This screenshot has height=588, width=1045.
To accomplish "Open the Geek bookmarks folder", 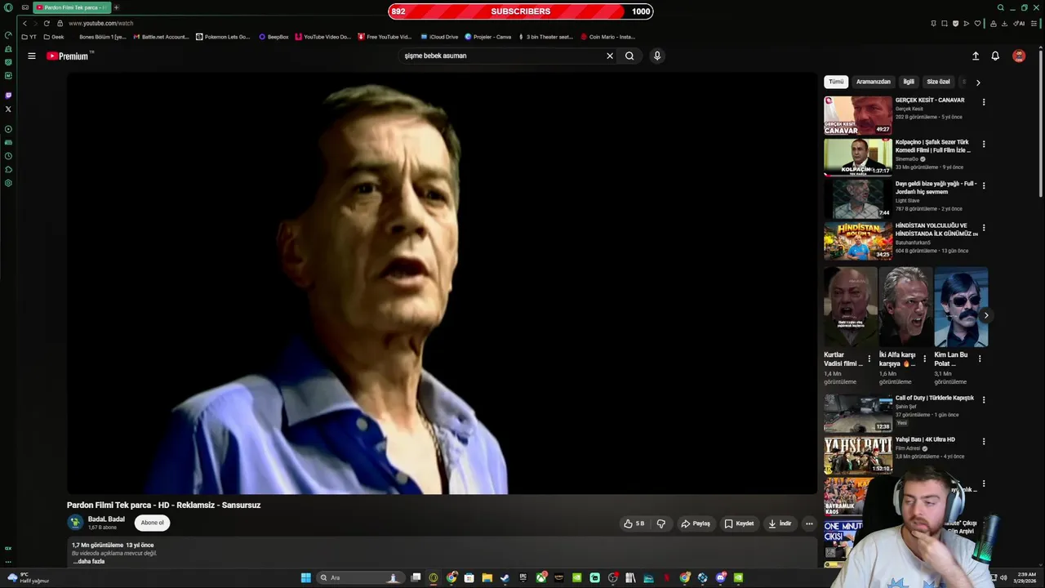I will (54, 37).
